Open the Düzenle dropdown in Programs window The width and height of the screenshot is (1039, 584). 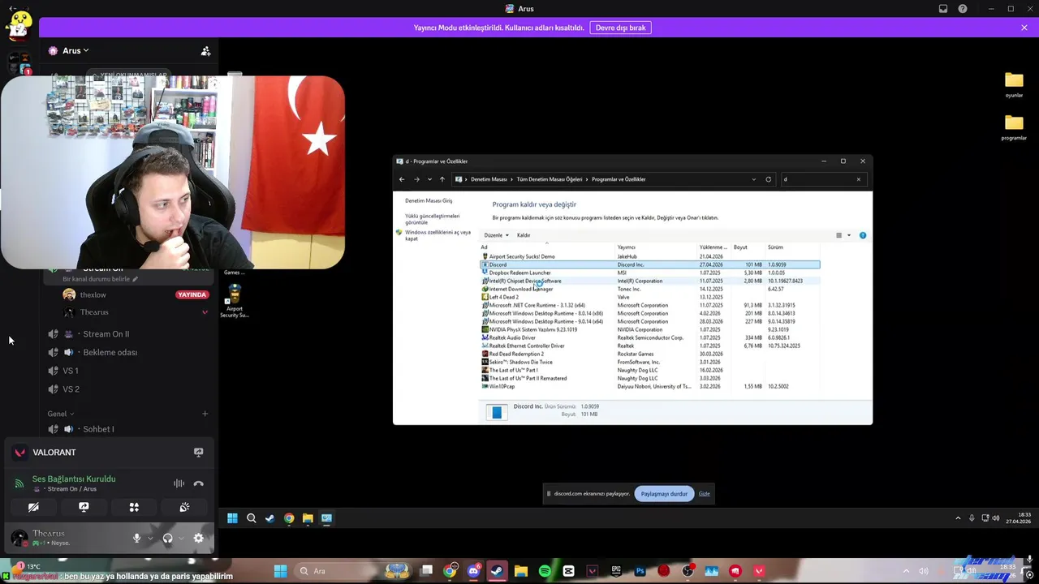(496, 235)
